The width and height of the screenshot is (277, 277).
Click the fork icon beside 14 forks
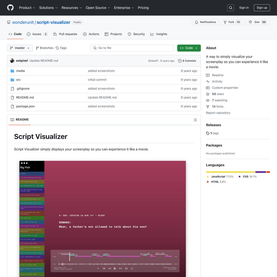point(208,107)
